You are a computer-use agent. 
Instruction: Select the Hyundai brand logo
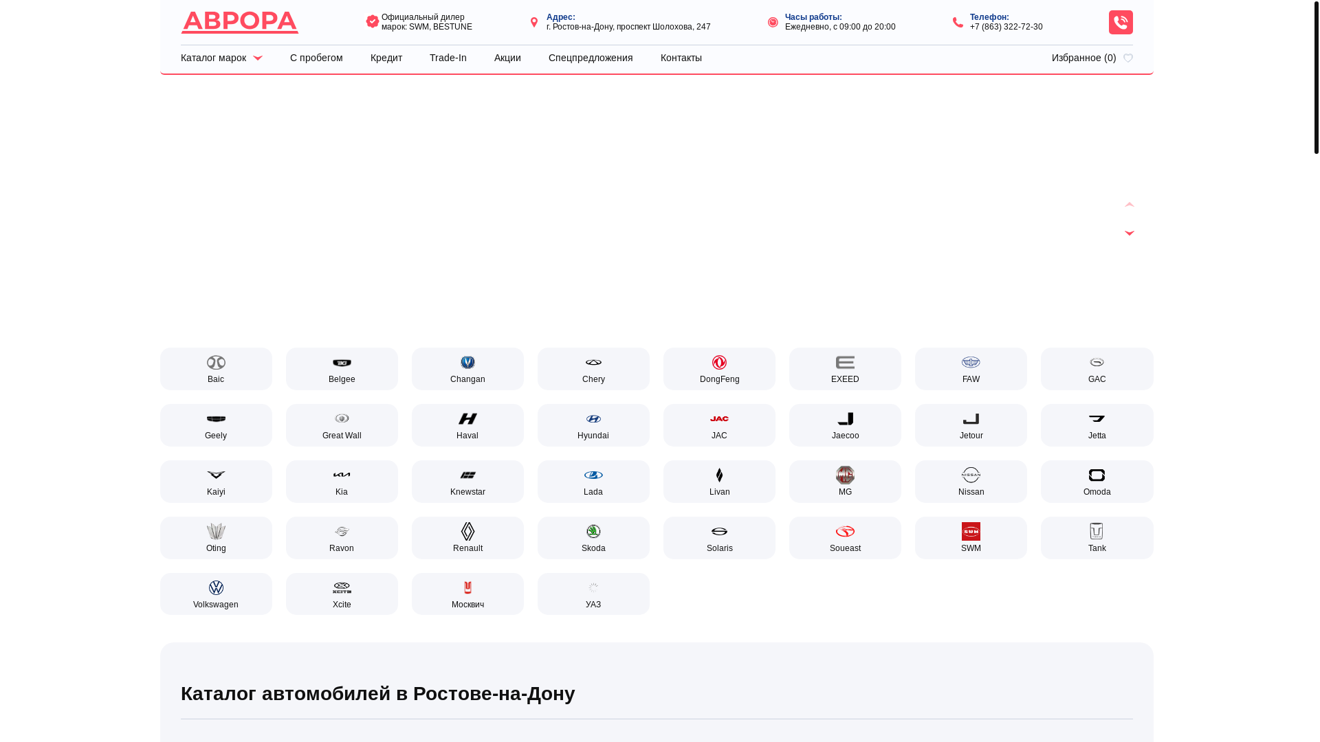593,418
